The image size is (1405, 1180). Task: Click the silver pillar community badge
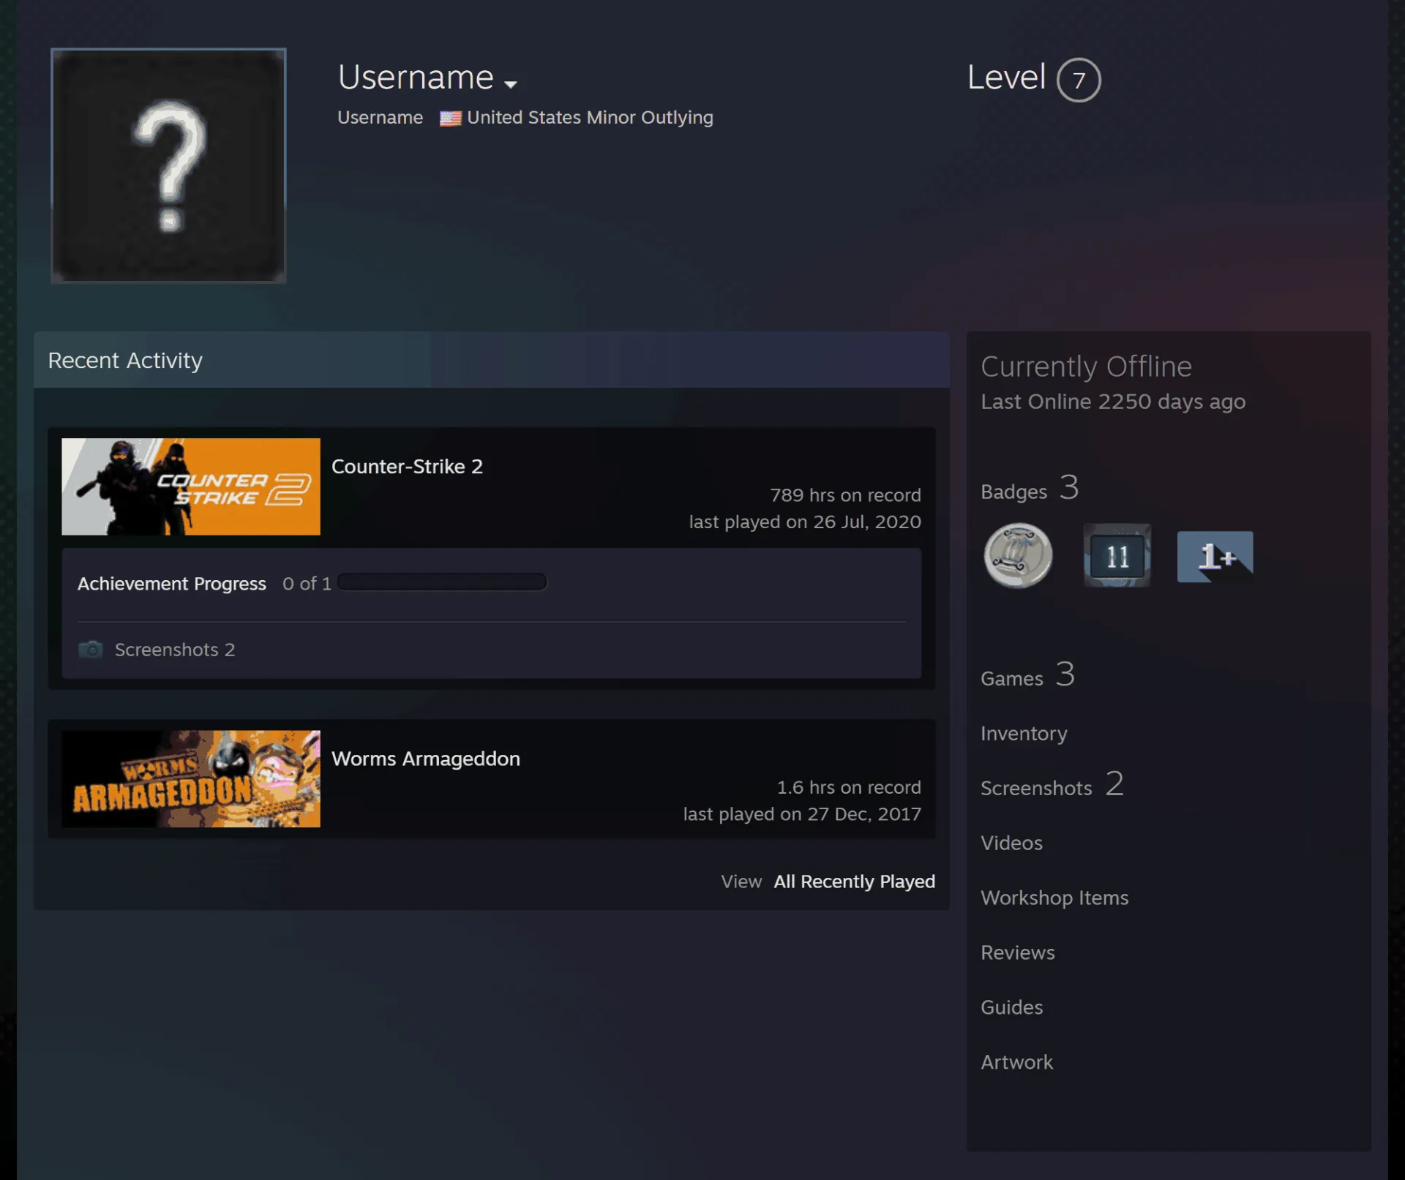point(1018,556)
